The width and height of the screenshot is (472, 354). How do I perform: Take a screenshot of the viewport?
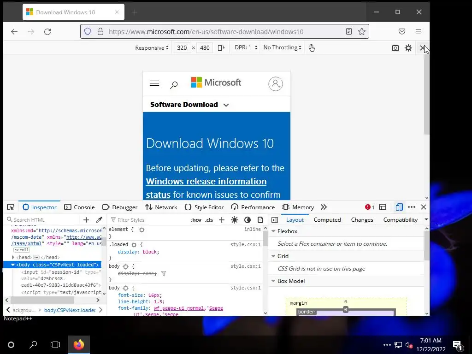395,48
